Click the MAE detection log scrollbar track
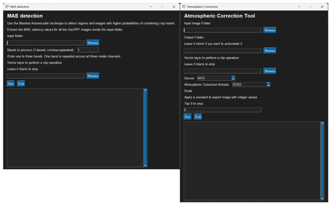The height and width of the screenshot is (205, 331). tap(145, 127)
